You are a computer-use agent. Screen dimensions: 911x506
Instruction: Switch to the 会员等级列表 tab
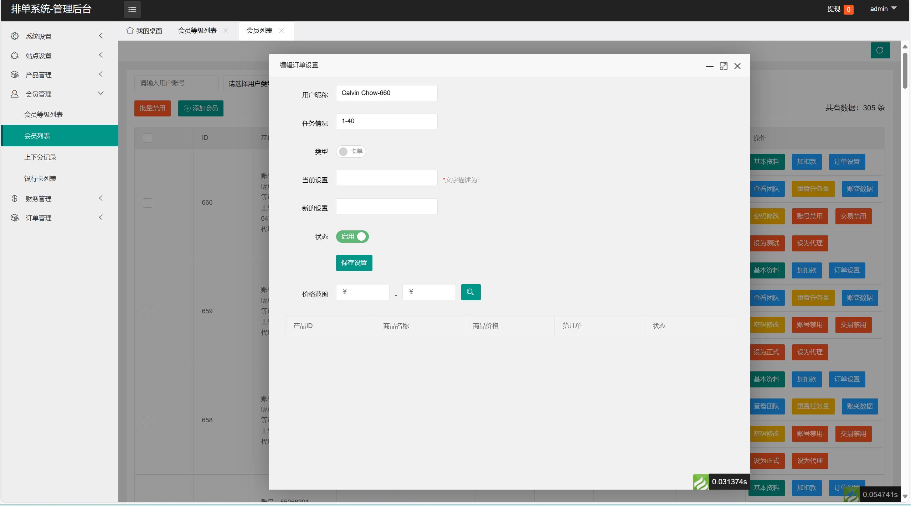click(197, 31)
